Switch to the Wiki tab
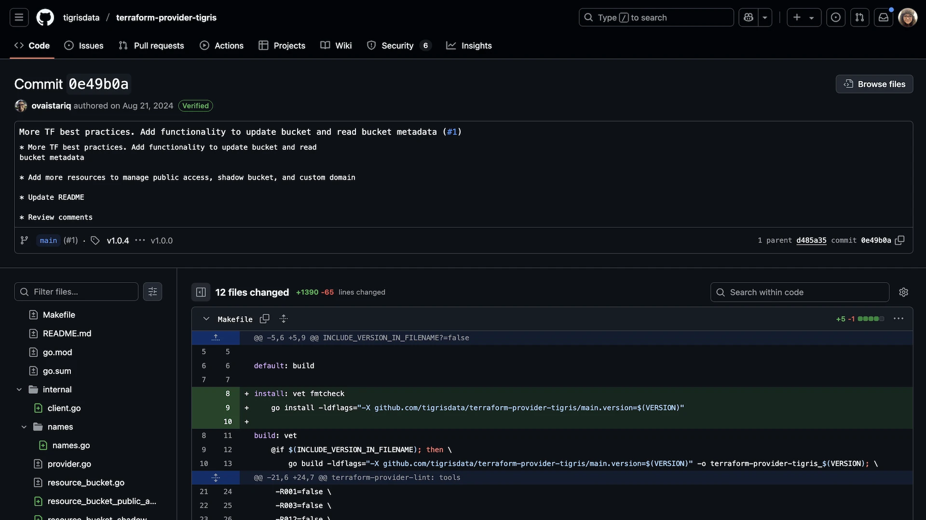 point(336,45)
